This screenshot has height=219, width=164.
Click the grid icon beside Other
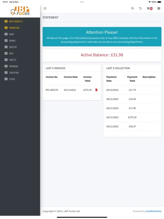pos(6,79)
